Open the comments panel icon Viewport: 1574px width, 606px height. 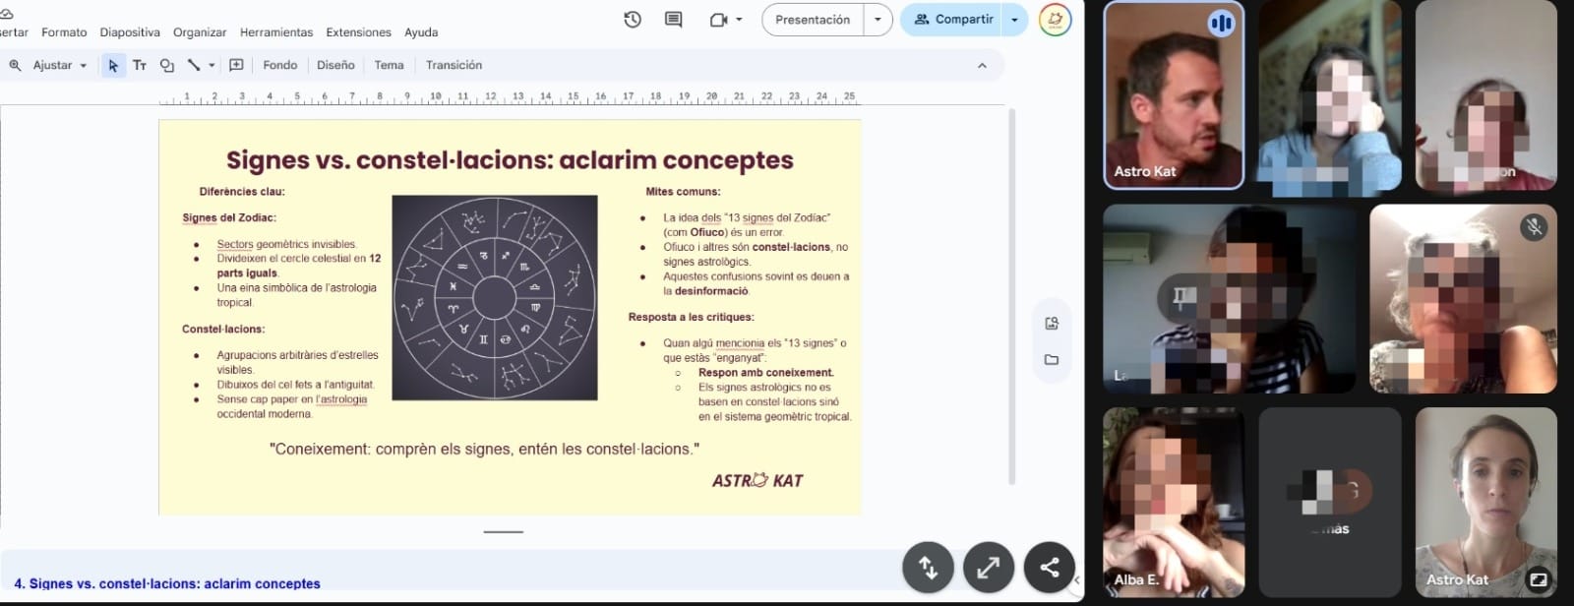pos(674,20)
